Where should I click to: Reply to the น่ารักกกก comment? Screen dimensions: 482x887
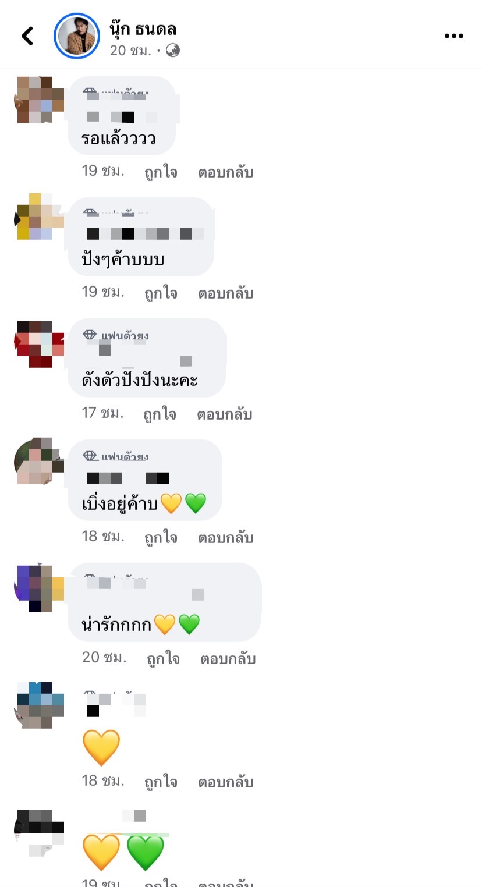pos(228,658)
